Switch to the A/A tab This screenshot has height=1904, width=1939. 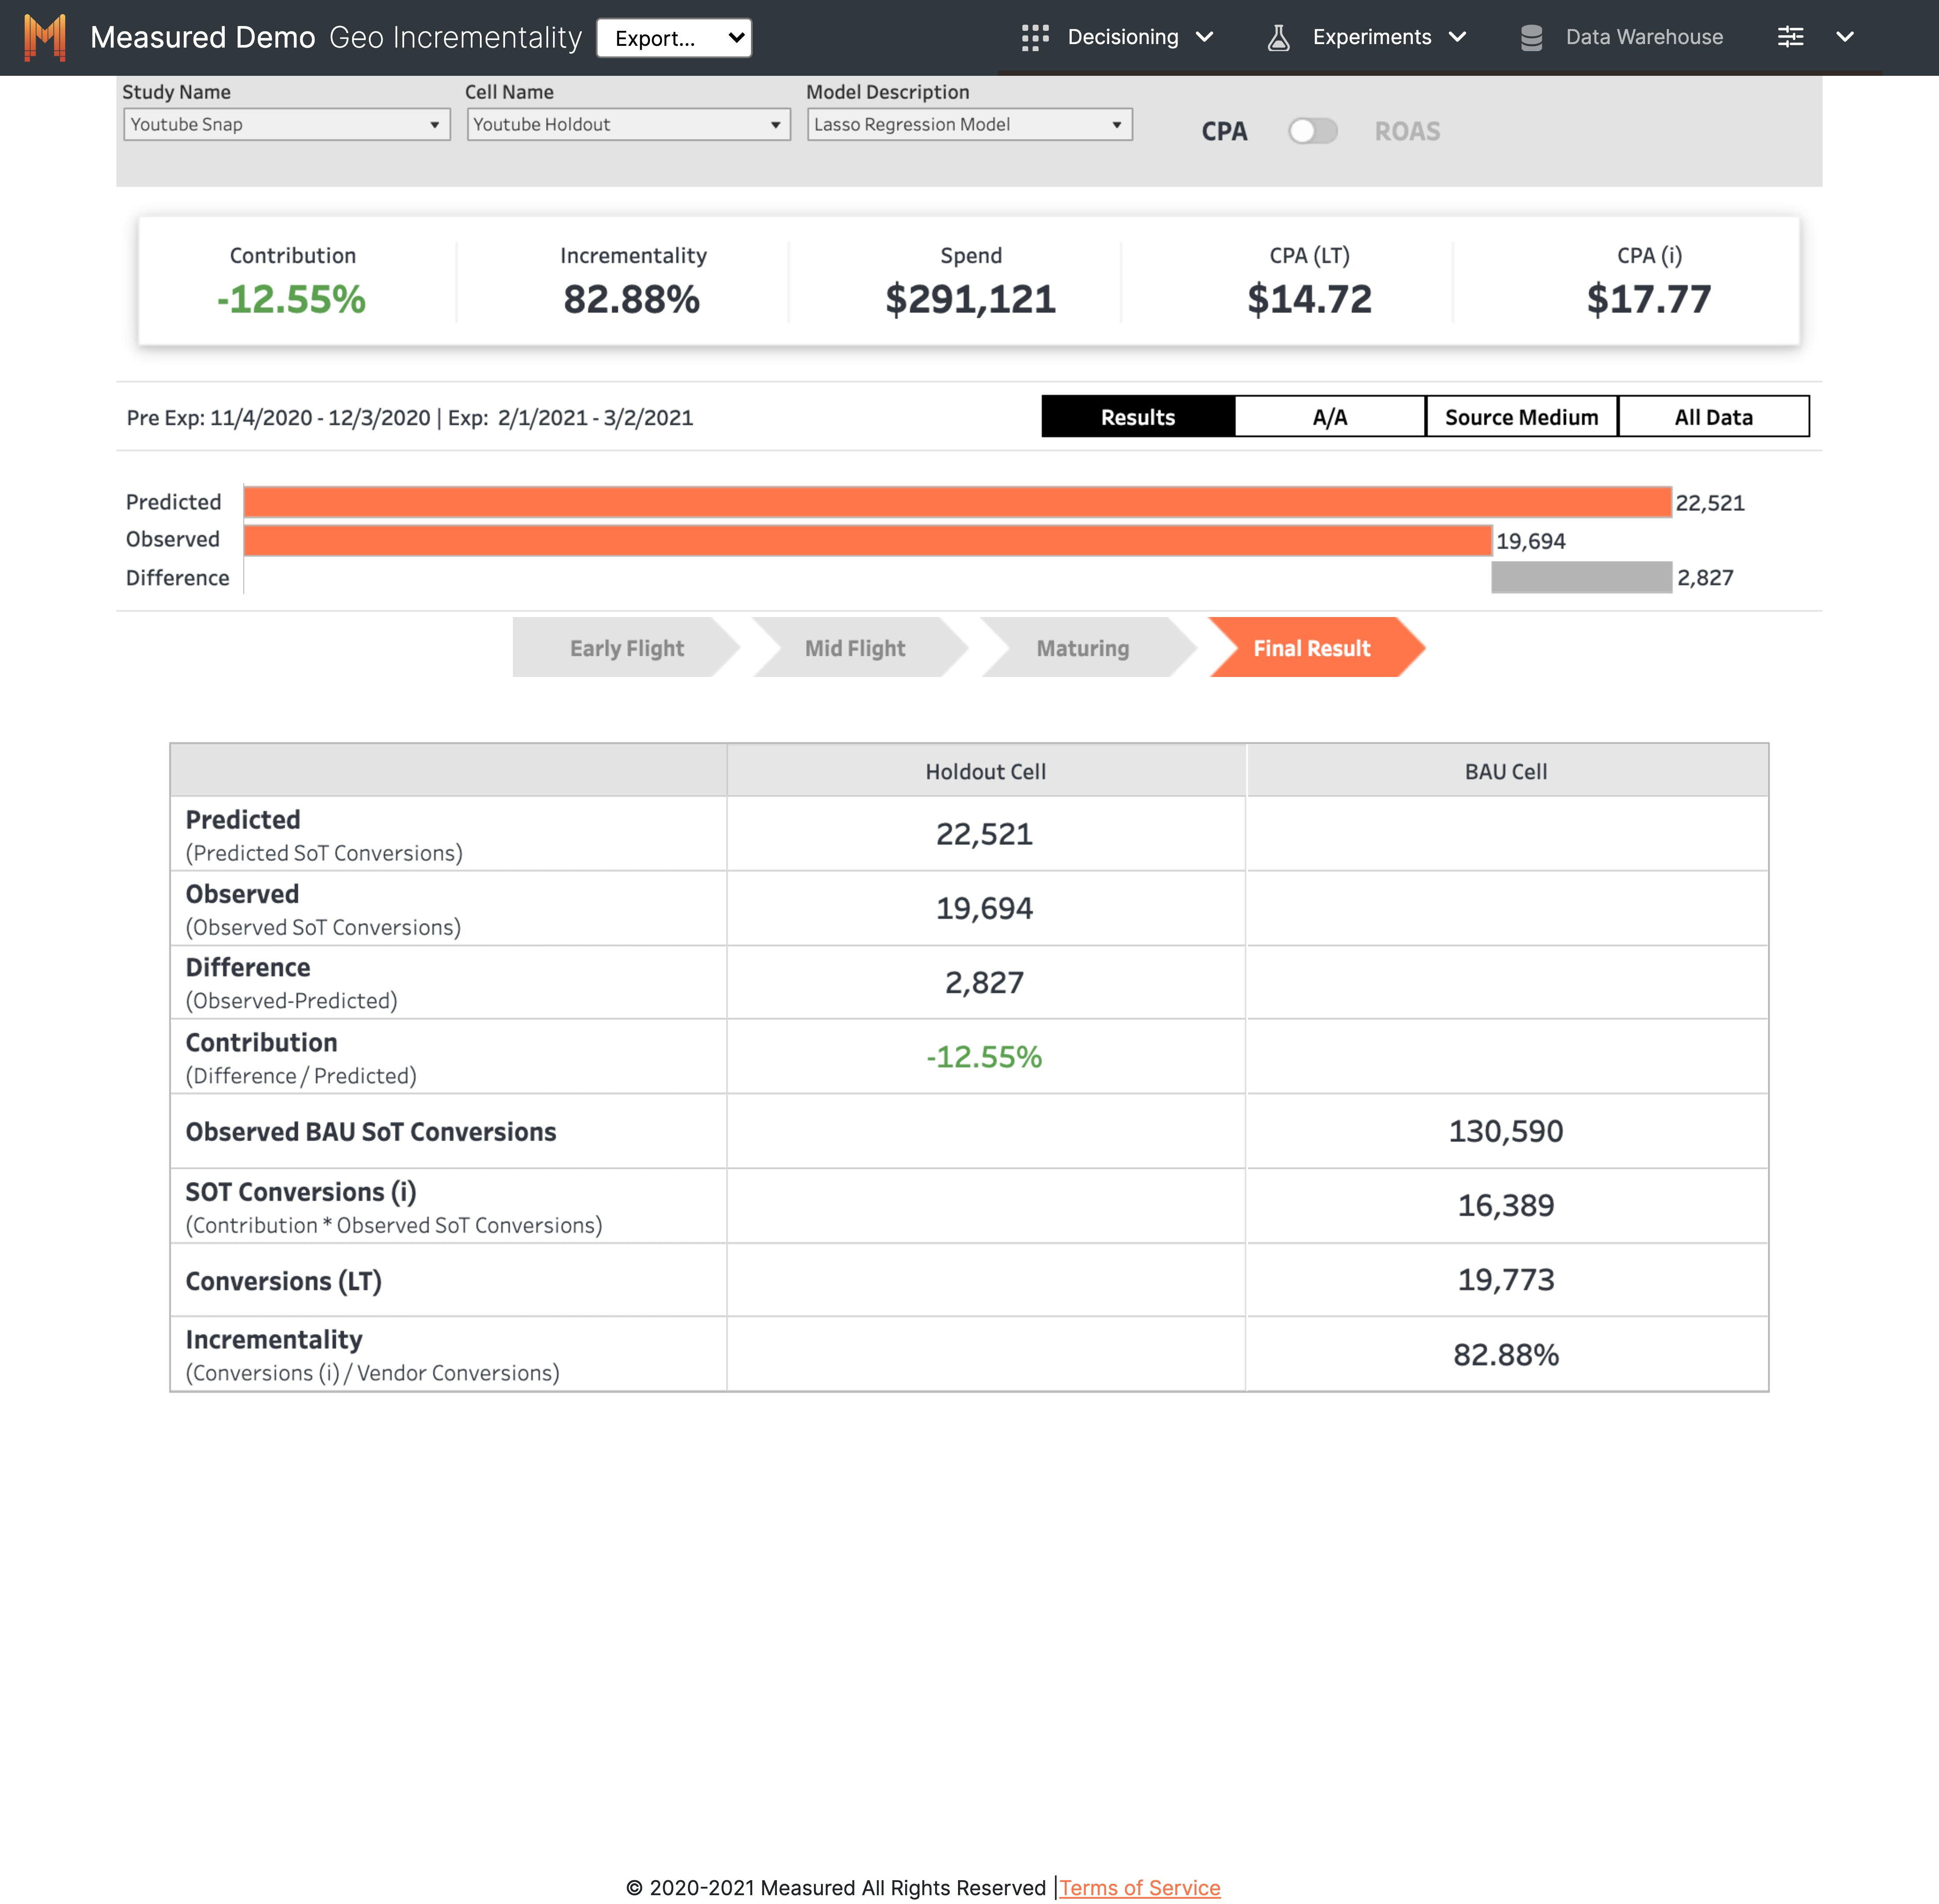1329,417
